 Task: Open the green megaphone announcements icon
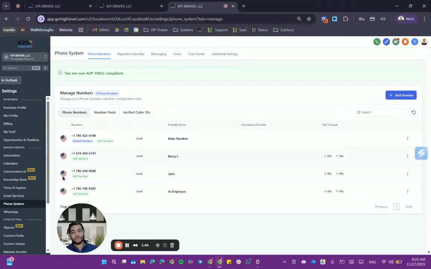(x=396, y=42)
